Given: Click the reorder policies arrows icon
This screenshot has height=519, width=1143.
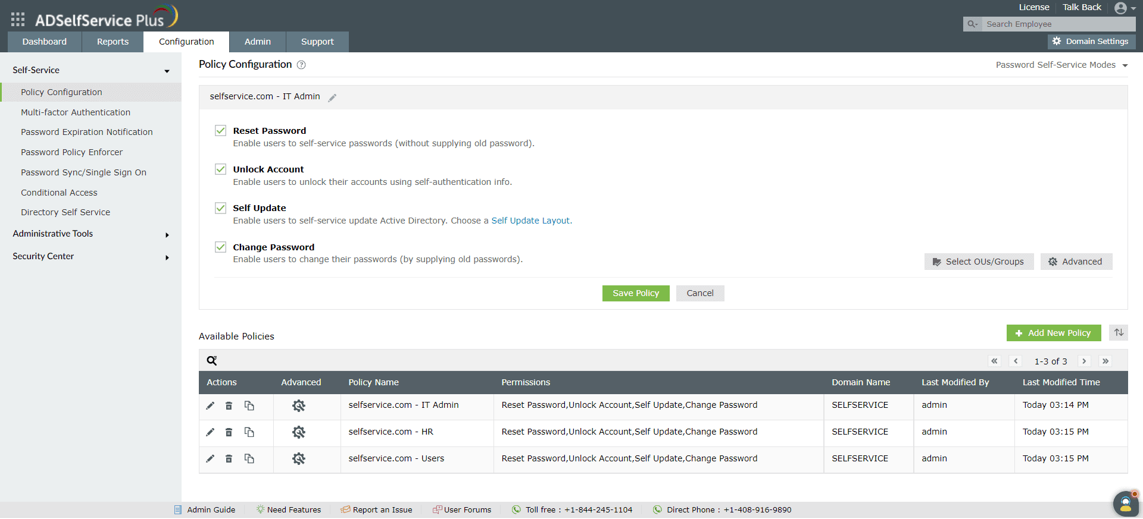Looking at the screenshot, I should [x=1119, y=333].
